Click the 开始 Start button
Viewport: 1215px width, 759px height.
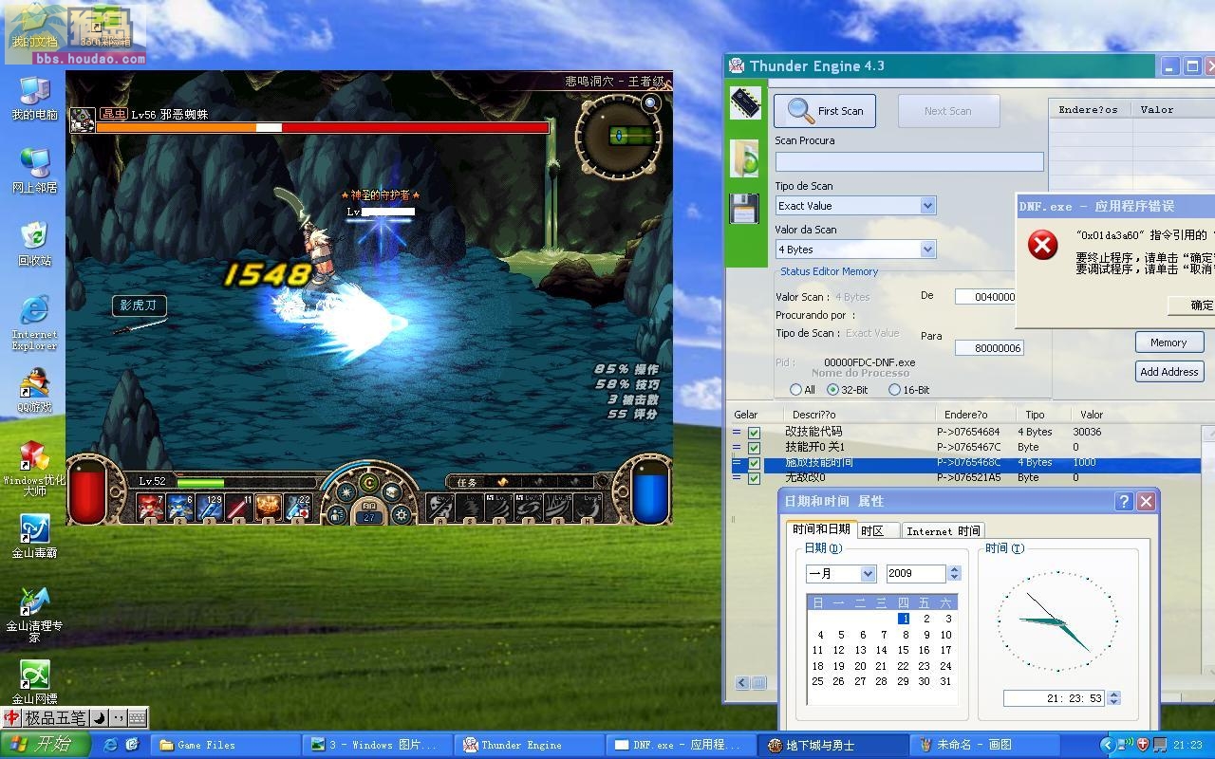point(45,745)
